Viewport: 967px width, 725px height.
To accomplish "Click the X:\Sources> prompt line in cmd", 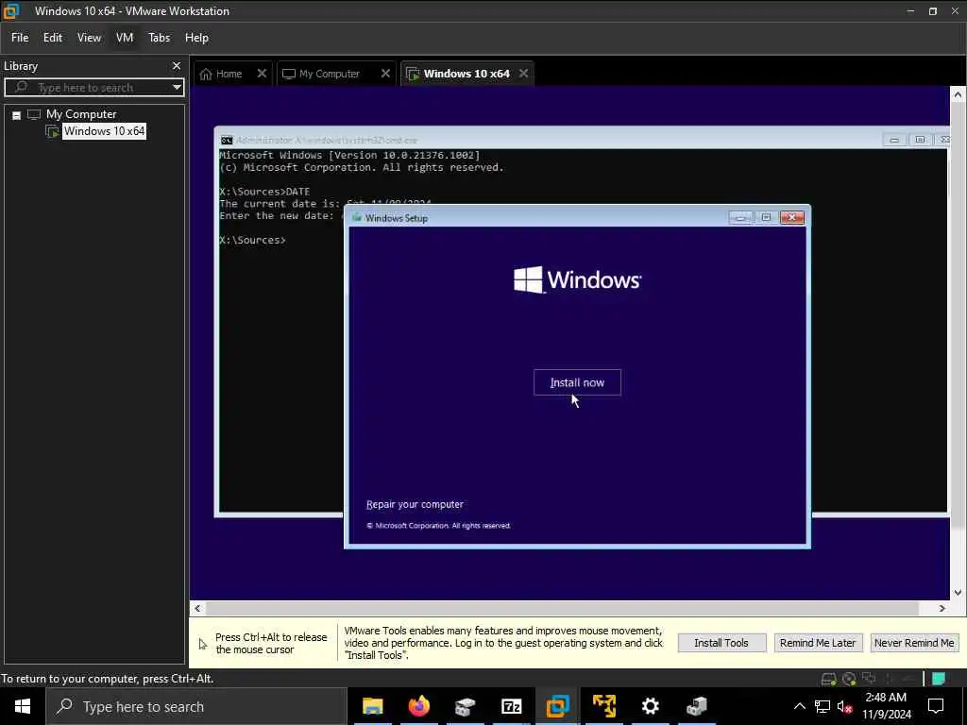I will 253,240.
